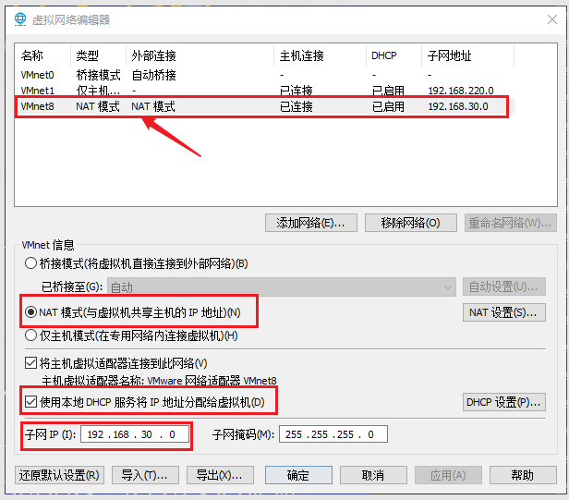
Task: Click the 导出(X)... button
Action: coord(220,475)
